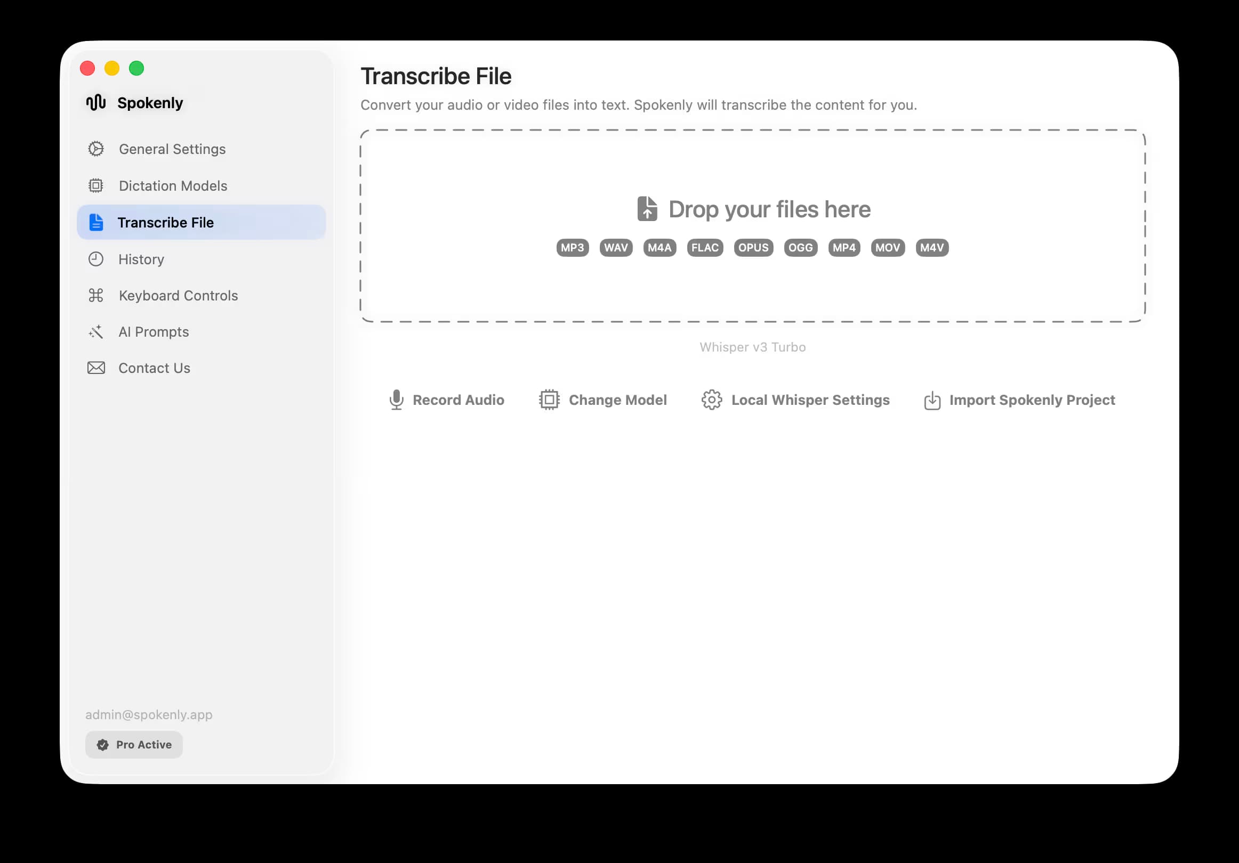
Task: Minimize the window with yellow button
Action: (x=112, y=69)
